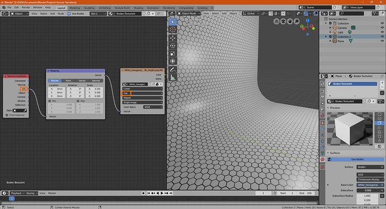Play the animation forward

[x=162, y=193]
